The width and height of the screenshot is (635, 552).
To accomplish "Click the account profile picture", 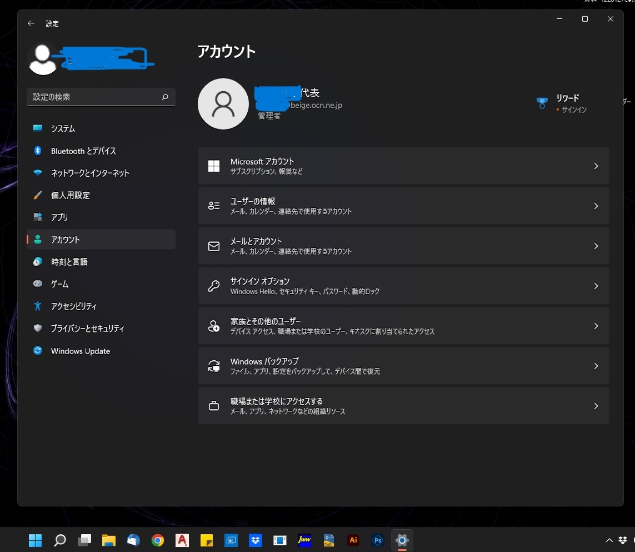I will 223,103.
